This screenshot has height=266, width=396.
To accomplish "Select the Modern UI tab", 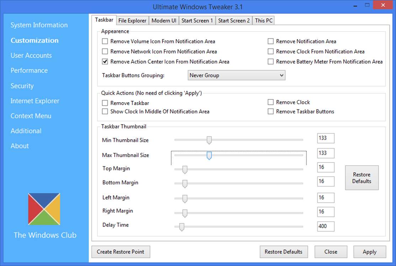I will tap(164, 21).
